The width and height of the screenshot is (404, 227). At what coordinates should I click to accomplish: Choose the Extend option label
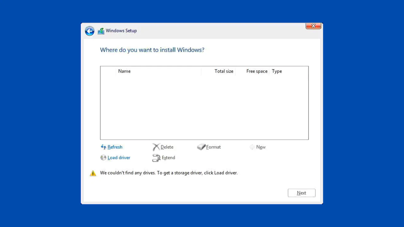pyautogui.click(x=168, y=158)
